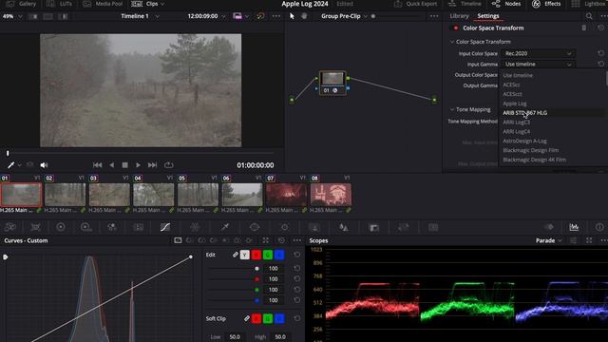Jump to the first frame
The width and height of the screenshot is (608, 342).
(x=97, y=165)
